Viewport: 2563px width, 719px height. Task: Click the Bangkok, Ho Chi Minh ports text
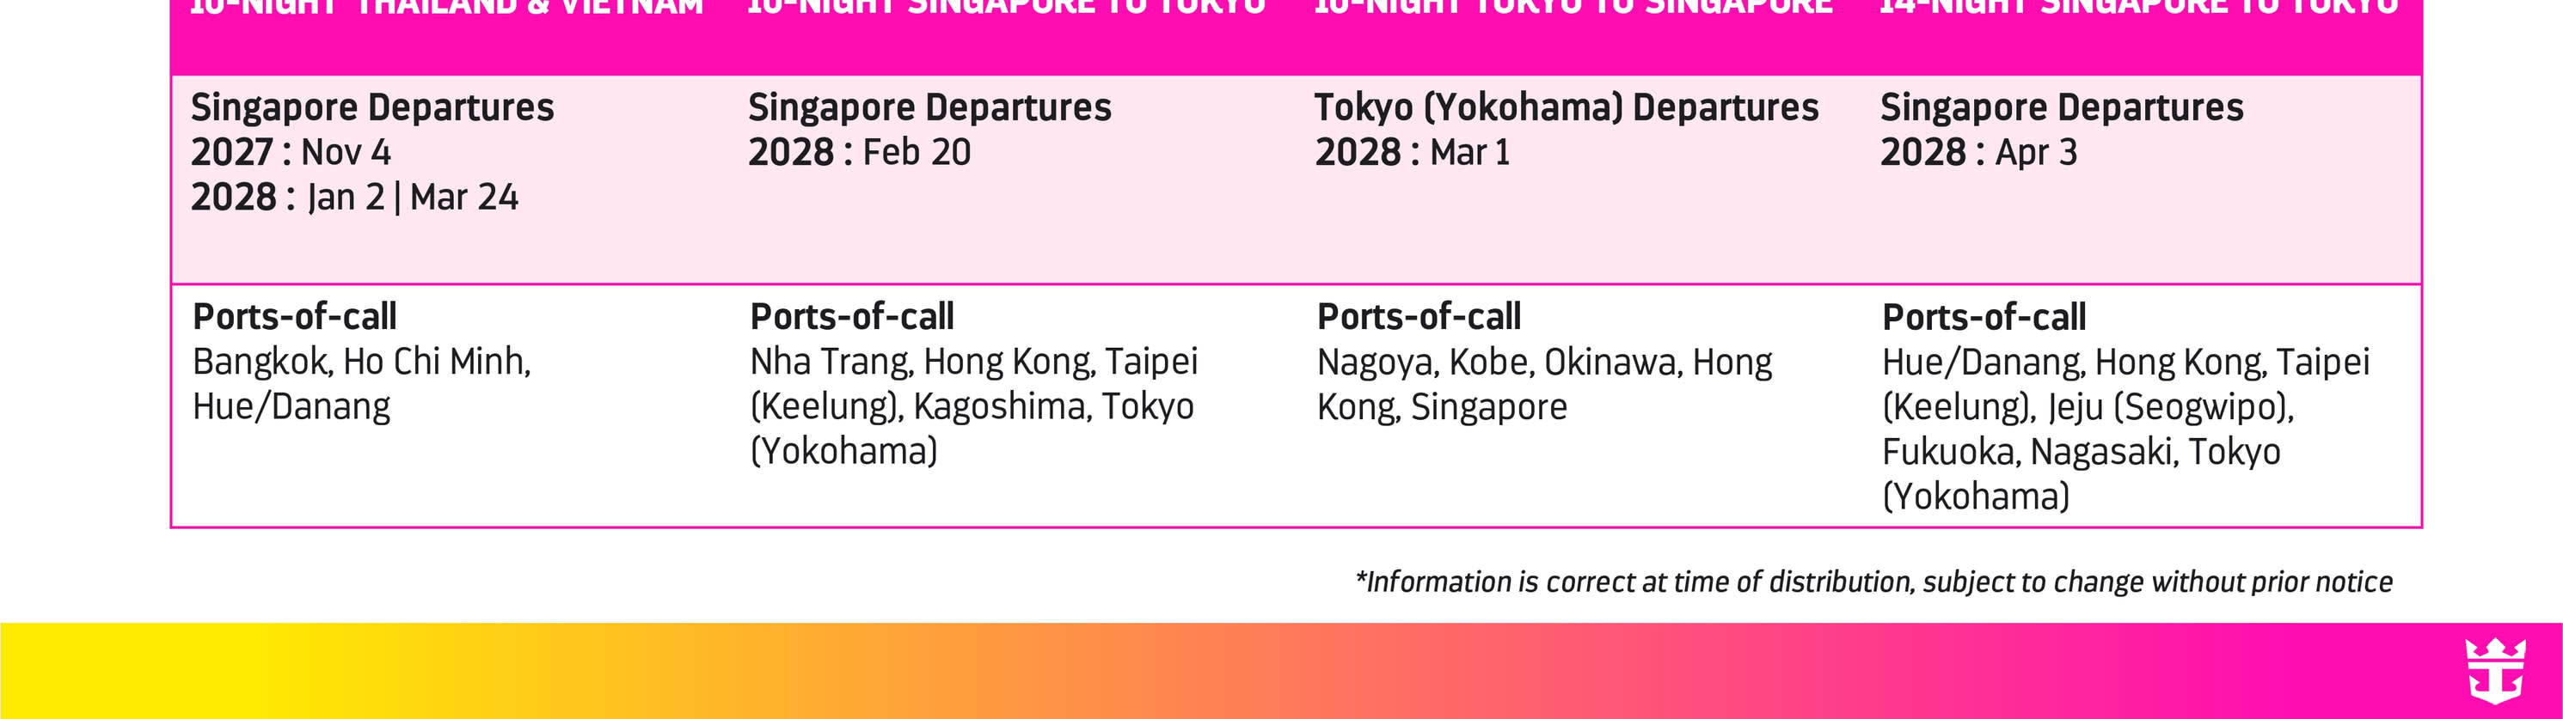tap(361, 361)
